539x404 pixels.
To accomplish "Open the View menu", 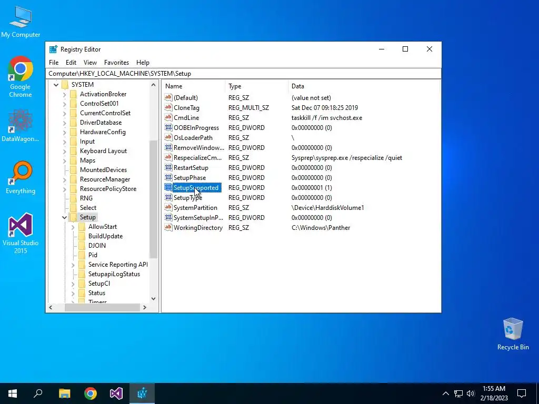I will click(x=90, y=63).
